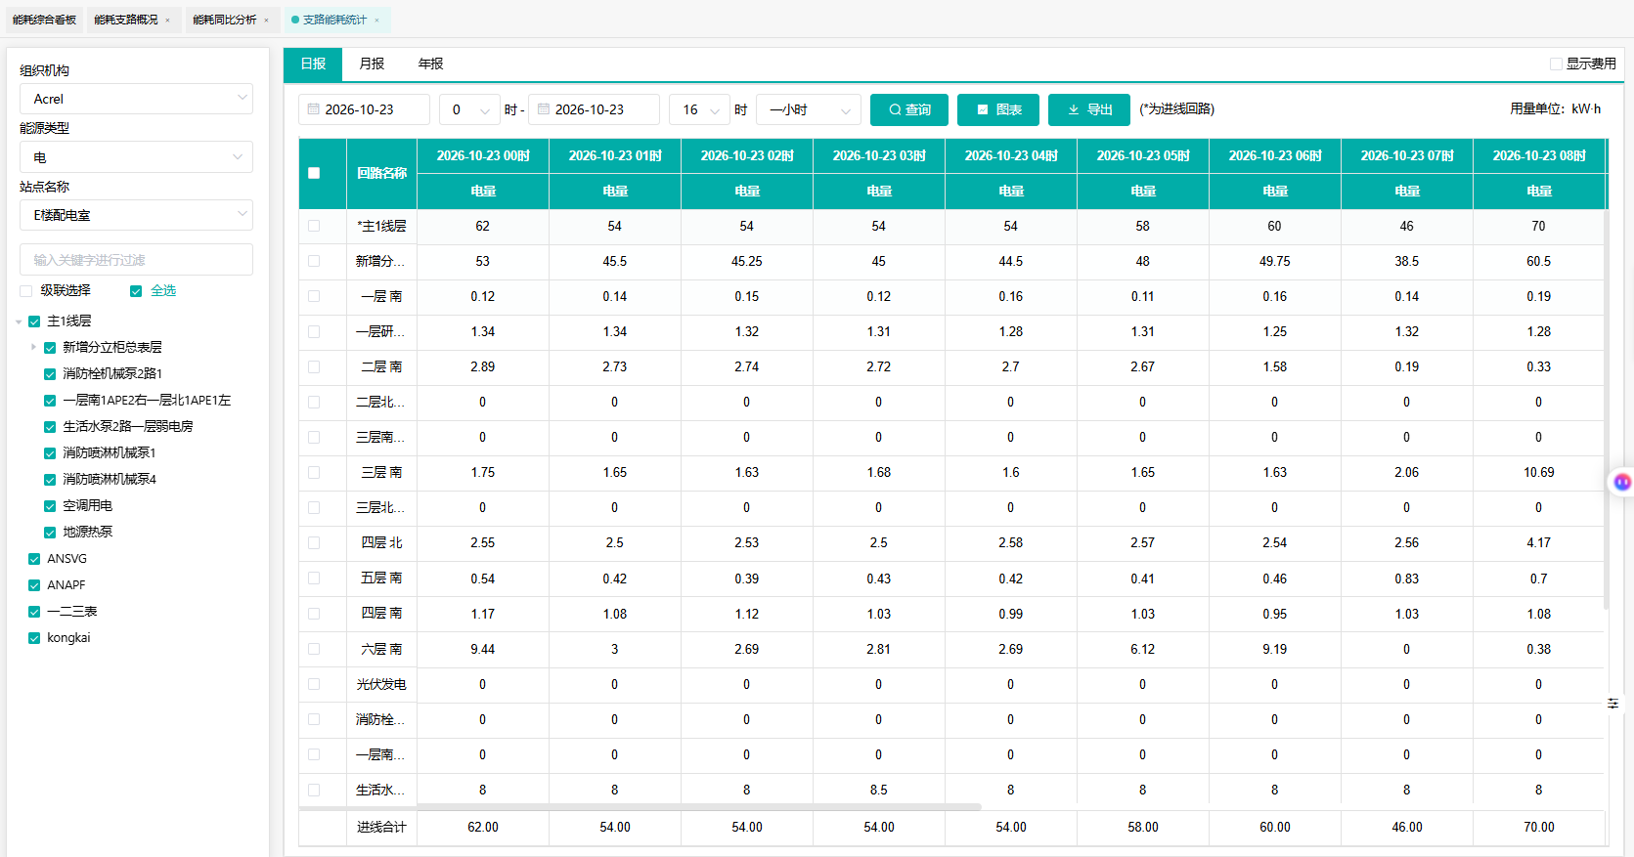
Task: Focus the 输入关键字进行过滤 input field
Action: point(136,260)
